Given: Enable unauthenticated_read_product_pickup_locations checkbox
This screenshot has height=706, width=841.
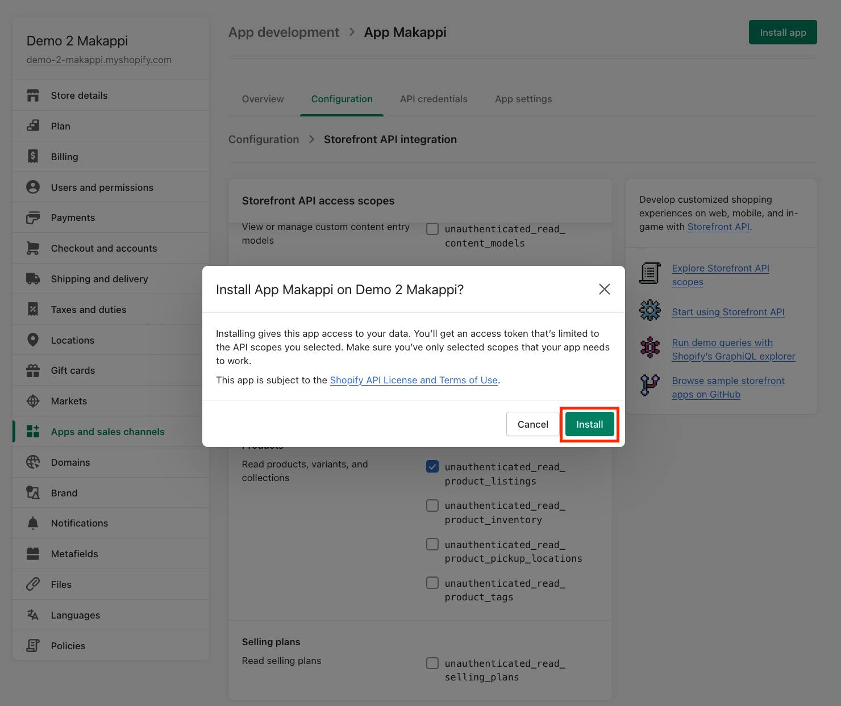Looking at the screenshot, I should (x=432, y=544).
